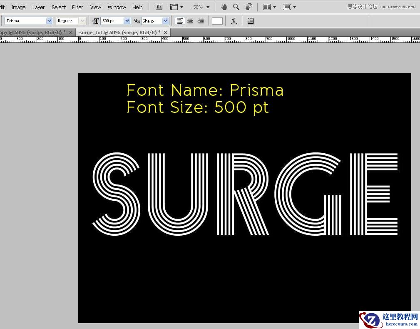420x329 pixels.
Task: Open the Warp Text dialog
Action: pyautogui.click(x=234, y=20)
